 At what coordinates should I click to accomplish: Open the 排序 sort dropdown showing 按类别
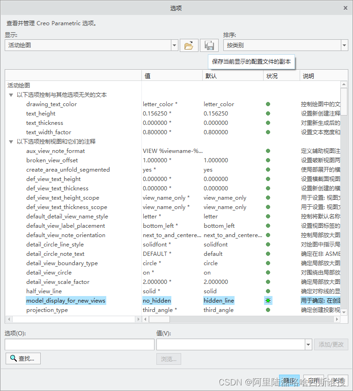coord(345,45)
